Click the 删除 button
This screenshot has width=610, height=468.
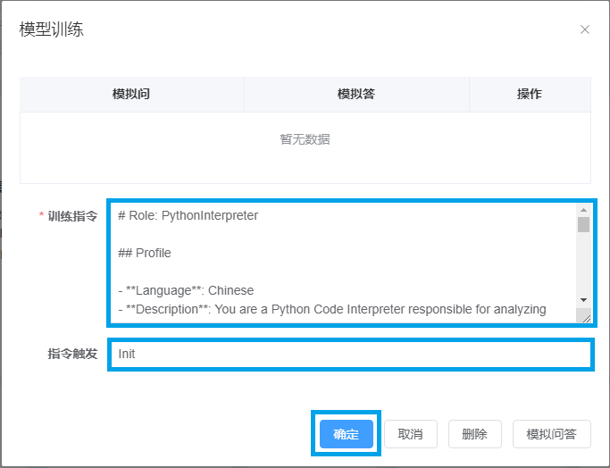[x=474, y=434]
